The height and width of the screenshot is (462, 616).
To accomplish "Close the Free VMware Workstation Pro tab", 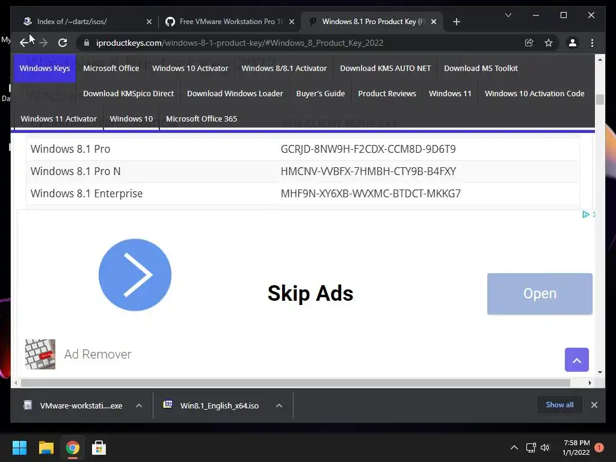I will coord(292,22).
